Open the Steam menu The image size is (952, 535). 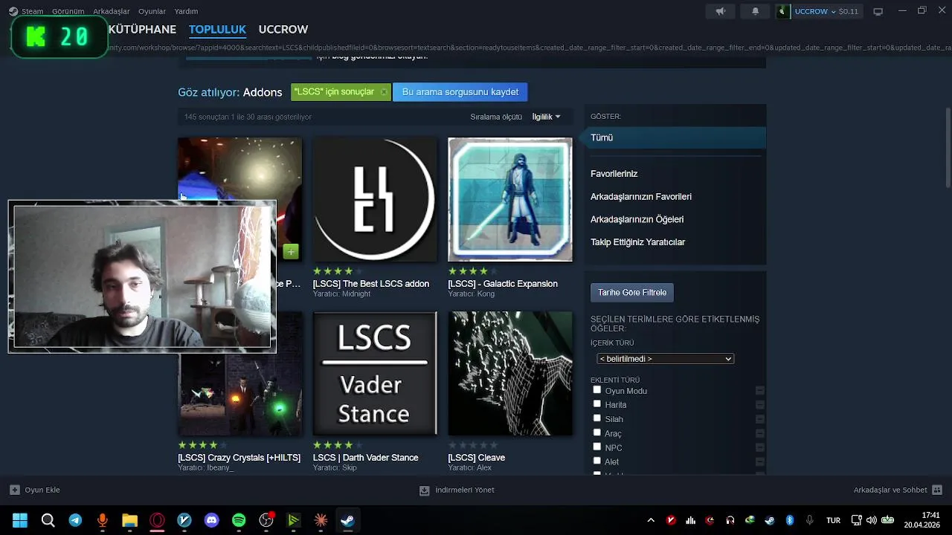33,11
